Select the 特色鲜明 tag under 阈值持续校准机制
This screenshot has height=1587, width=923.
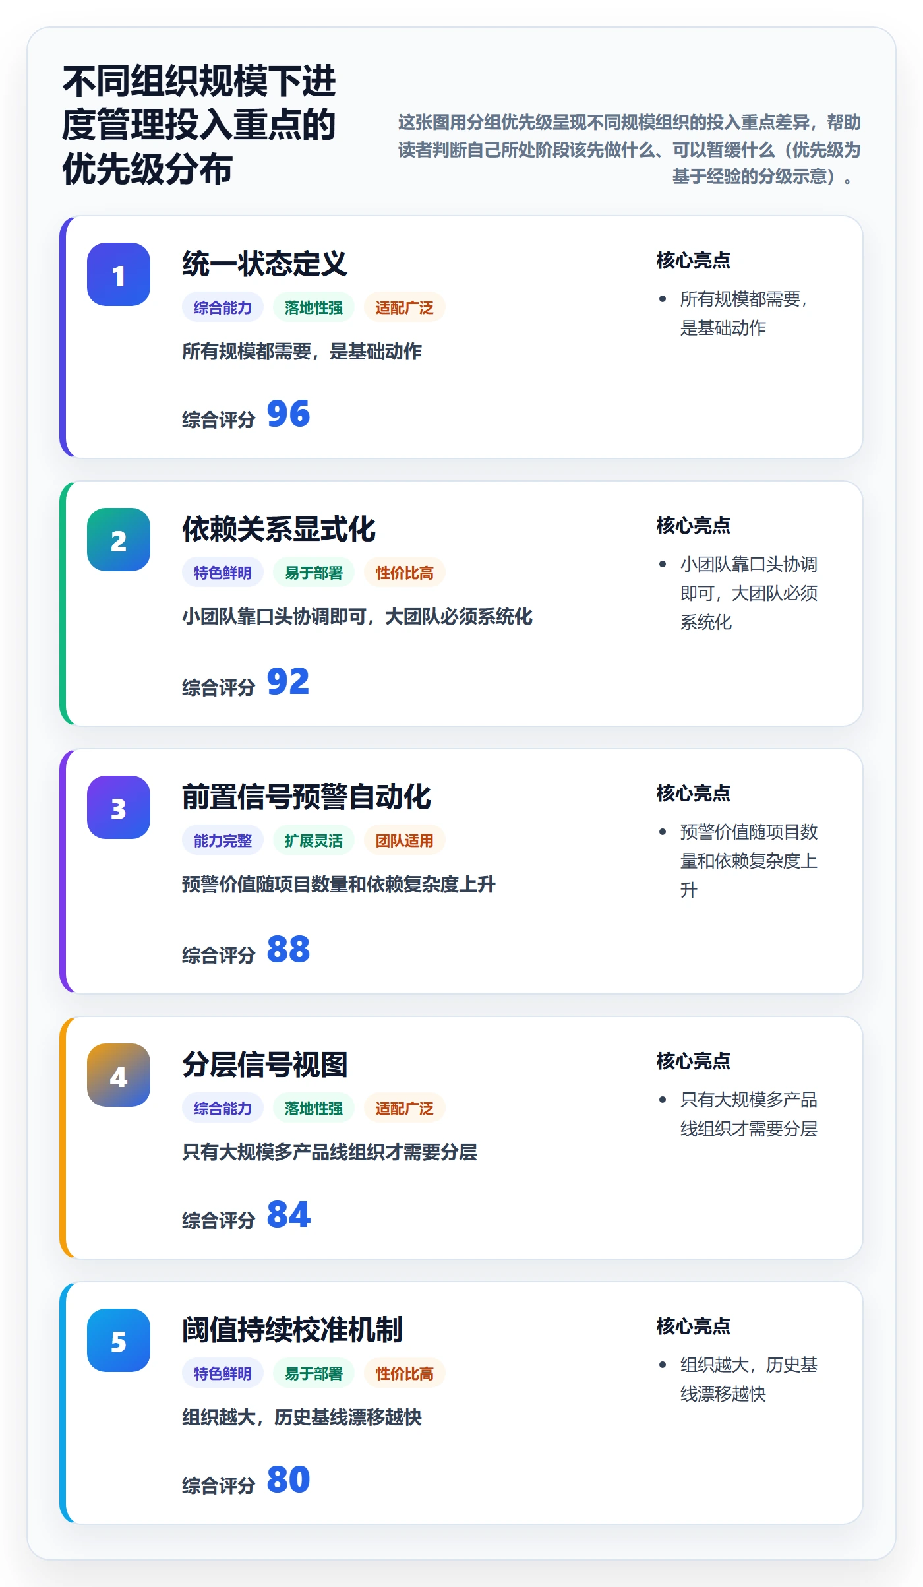coord(223,1373)
